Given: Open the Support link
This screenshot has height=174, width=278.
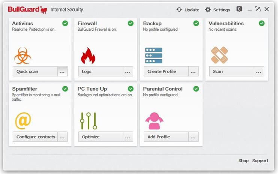Looking at the screenshot, I should [260, 161].
